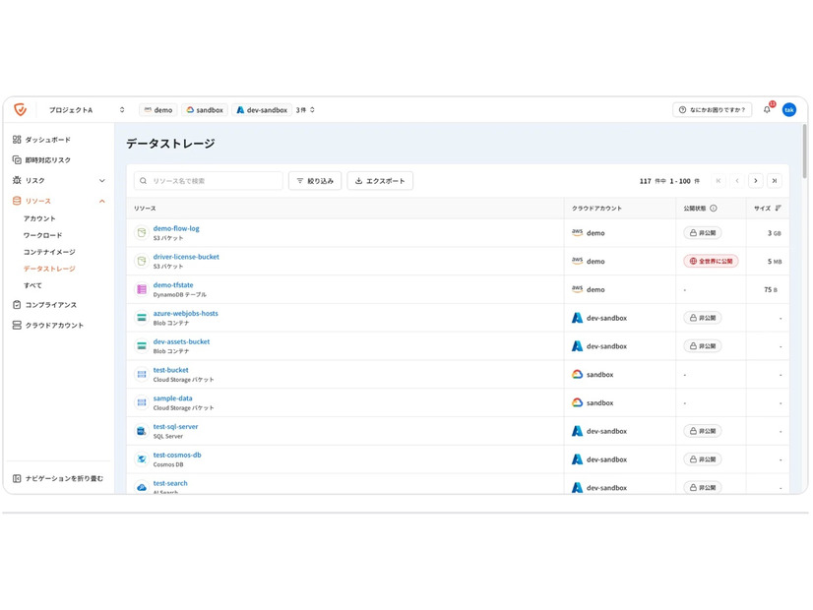
Task: Select コンテナイメージ in the sidebar
Action: pos(49,252)
